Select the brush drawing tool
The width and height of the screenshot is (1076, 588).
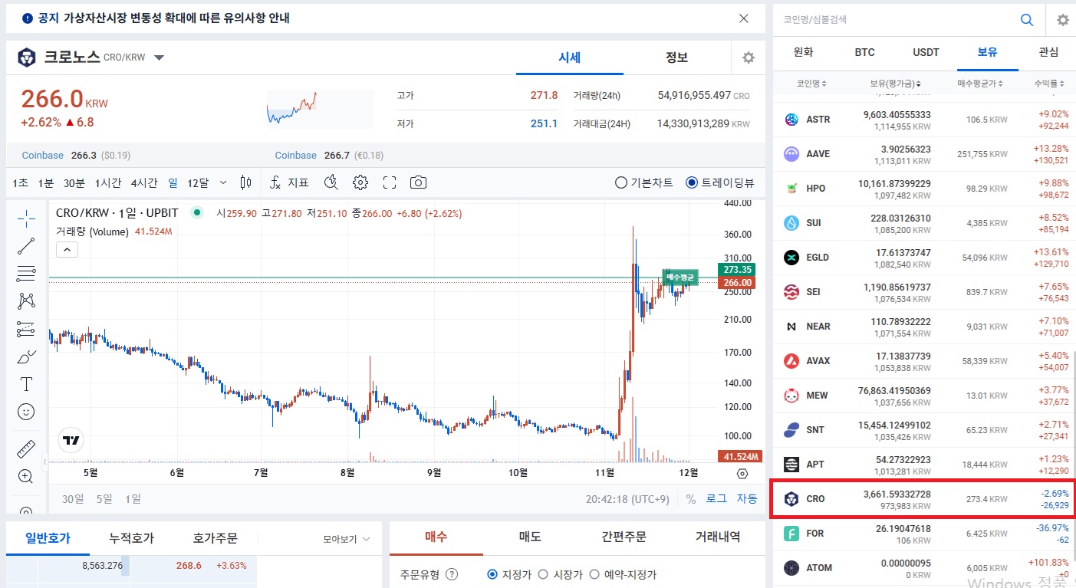tap(26, 356)
